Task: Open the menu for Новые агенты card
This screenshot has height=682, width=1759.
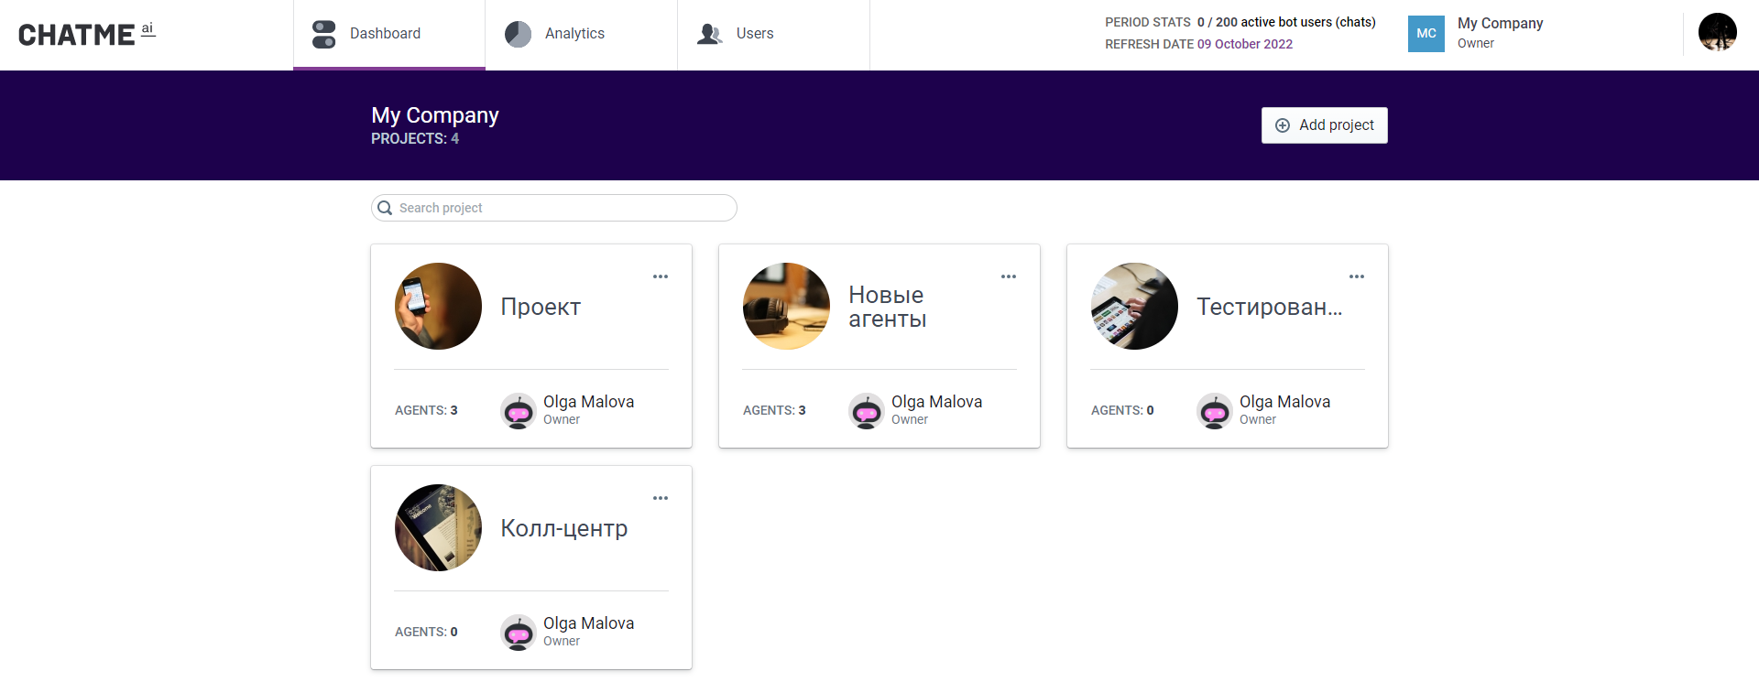Action: [1009, 276]
